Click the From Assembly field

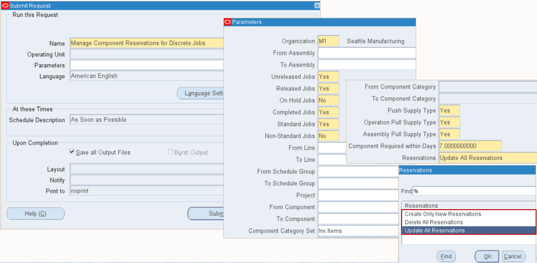click(367, 53)
